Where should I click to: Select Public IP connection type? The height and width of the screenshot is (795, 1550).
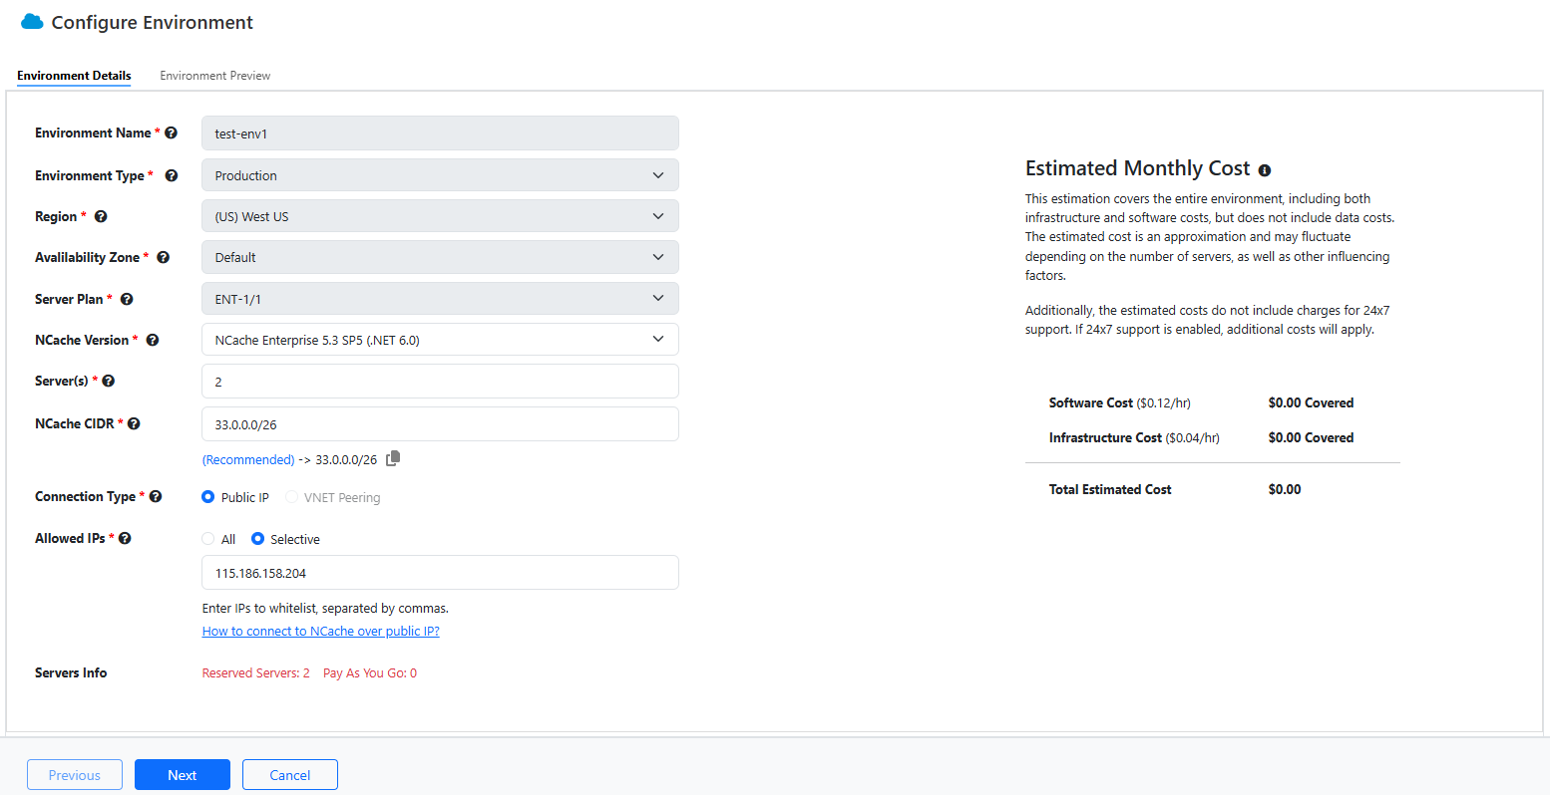click(208, 497)
